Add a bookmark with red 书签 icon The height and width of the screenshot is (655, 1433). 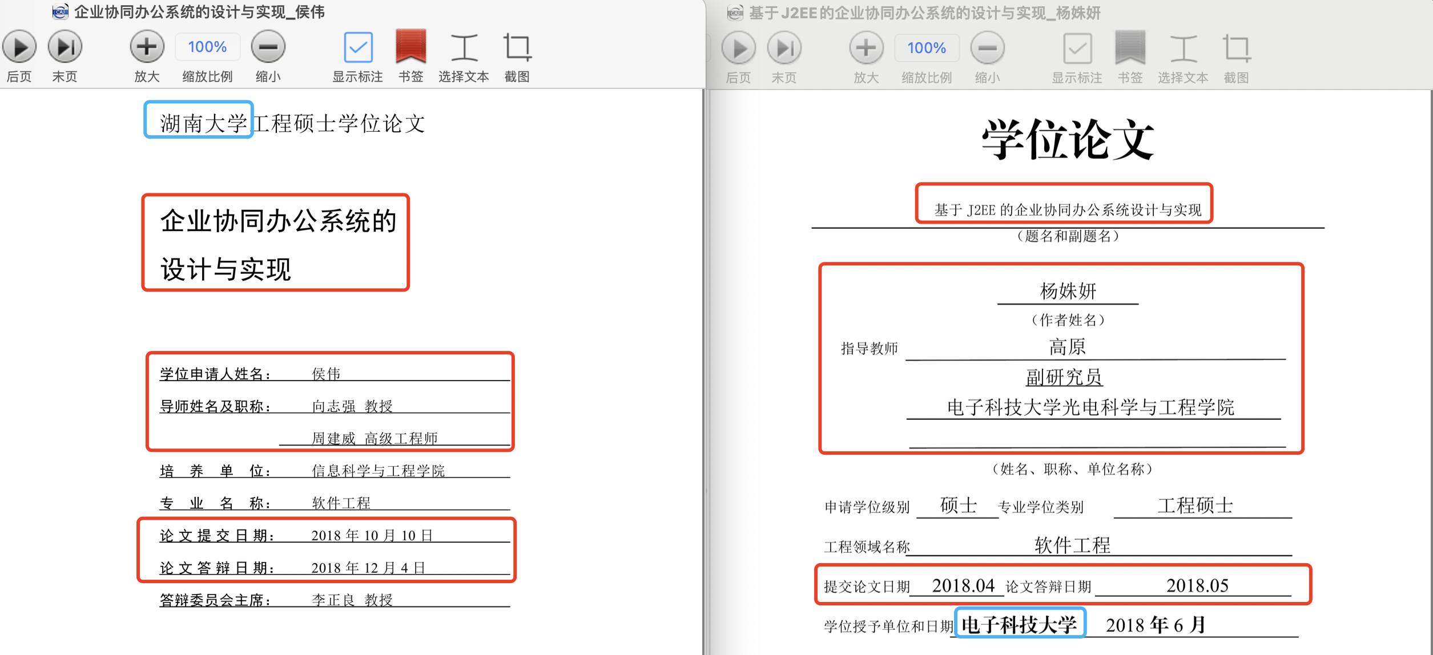pyautogui.click(x=410, y=47)
